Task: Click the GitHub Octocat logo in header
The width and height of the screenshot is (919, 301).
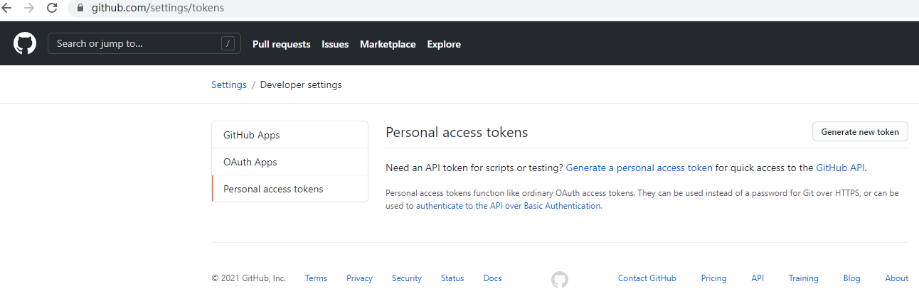Action: [25, 44]
